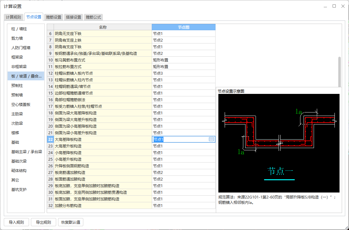This screenshot has height=230, width=349.
Task: Select 砌体结构 category
Action: tap(26, 170)
